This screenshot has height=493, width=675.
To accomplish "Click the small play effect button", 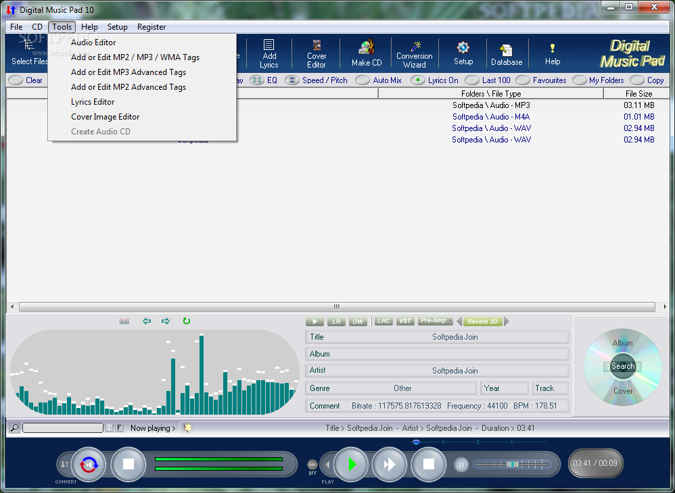I will pyautogui.click(x=315, y=321).
